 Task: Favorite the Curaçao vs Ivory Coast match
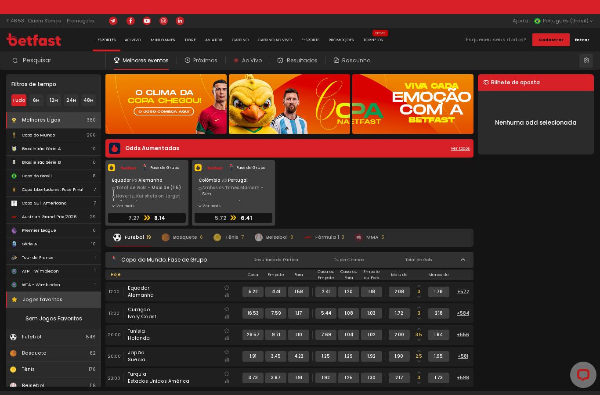[227, 309]
